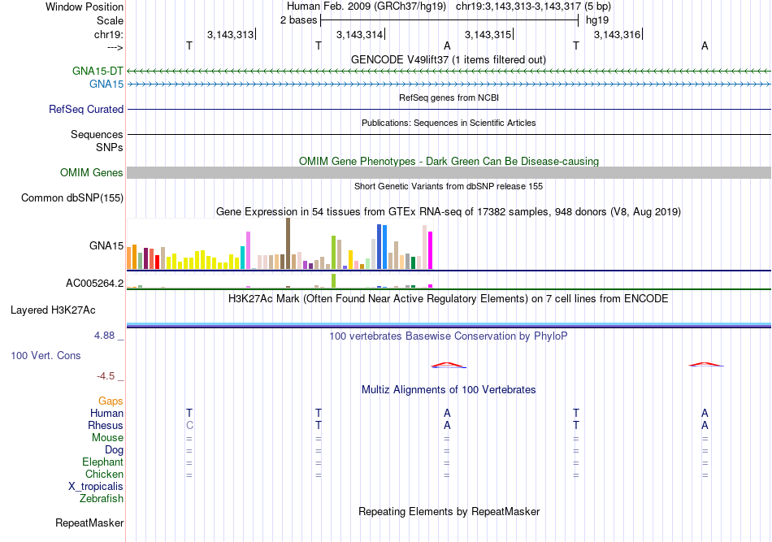Click the 100 Vert. Cons track label
Screen dimensions: 772x542
[x=46, y=355]
